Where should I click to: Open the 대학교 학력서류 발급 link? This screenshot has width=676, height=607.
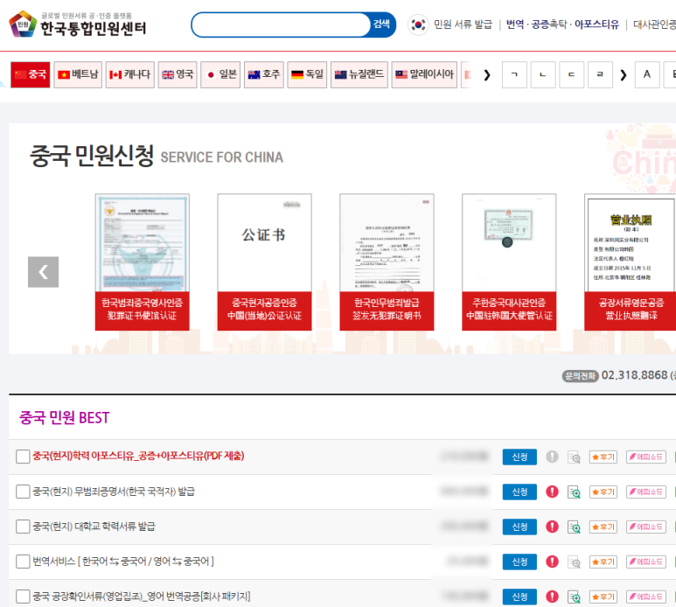tap(94, 527)
